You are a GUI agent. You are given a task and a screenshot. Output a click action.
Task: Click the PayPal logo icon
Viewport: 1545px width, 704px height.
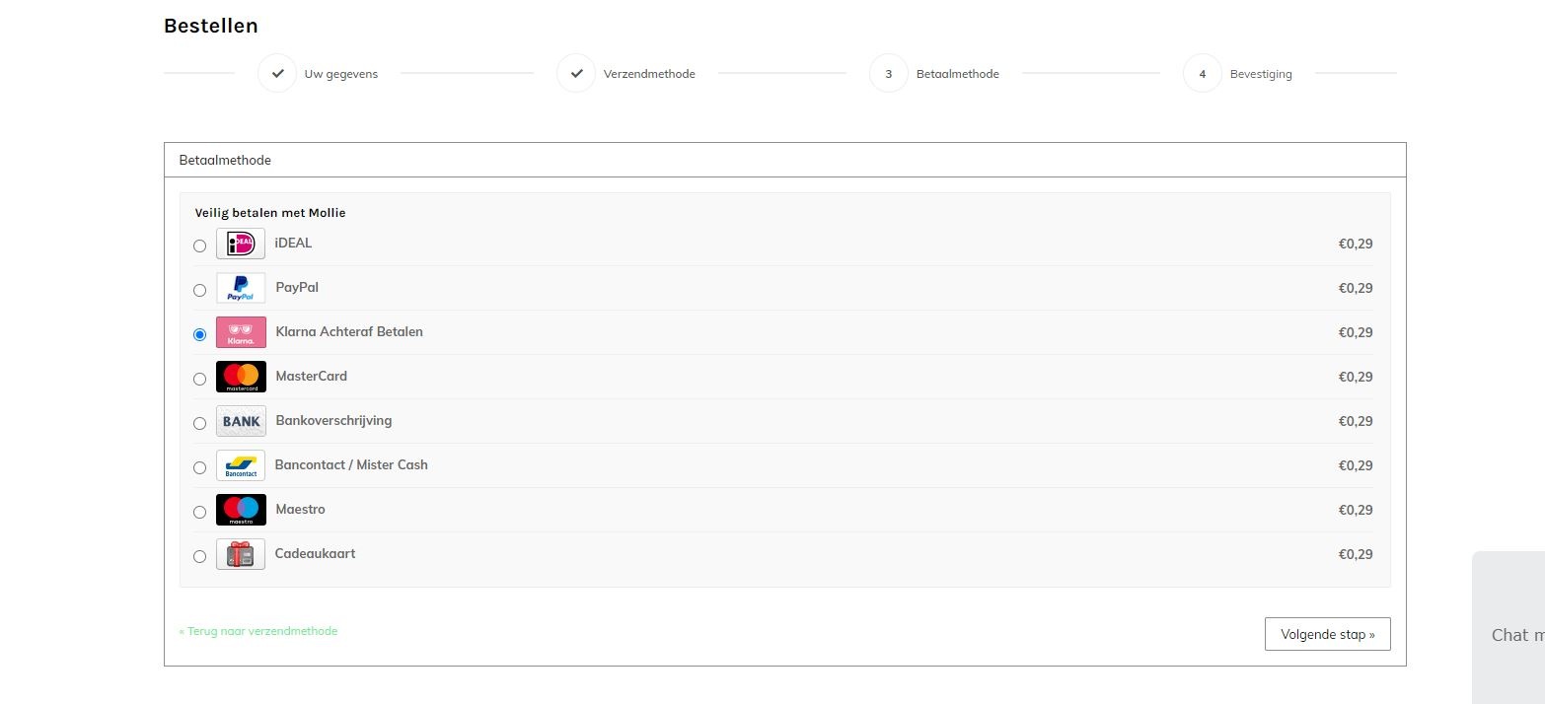(x=241, y=288)
